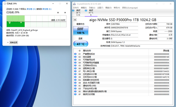Click the copy speed progress graph

(36, 21)
